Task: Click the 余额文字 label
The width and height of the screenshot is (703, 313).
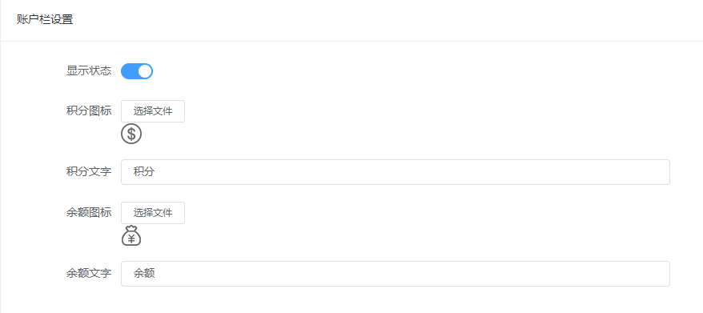Action: tap(89, 274)
